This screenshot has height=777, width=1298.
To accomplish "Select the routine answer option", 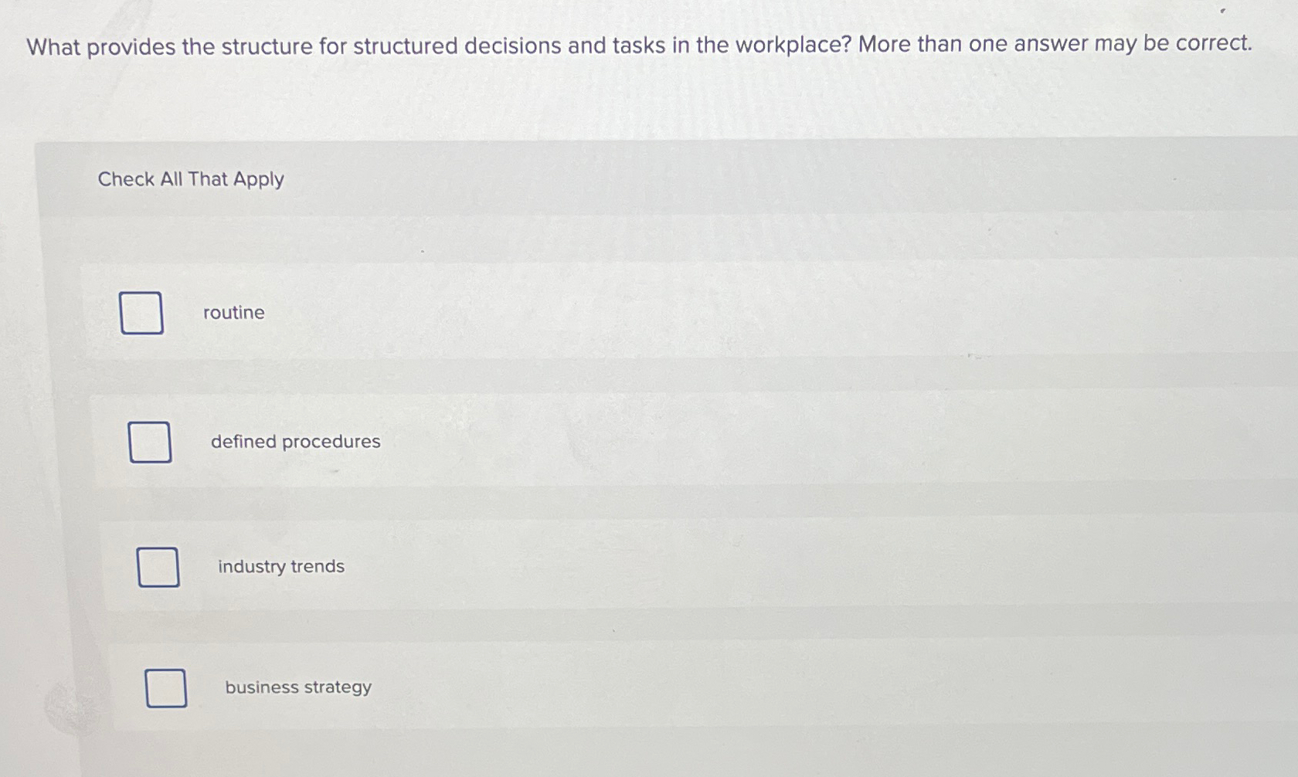I will 141,313.
